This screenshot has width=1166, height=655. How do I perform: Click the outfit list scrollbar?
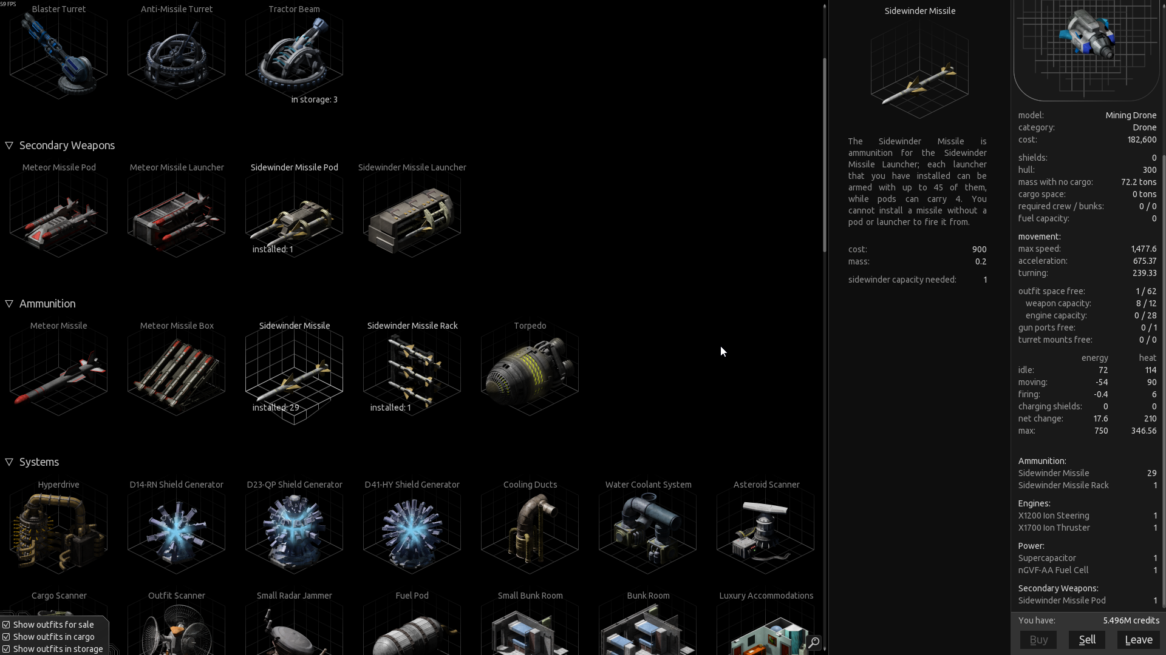[x=825, y=155]
